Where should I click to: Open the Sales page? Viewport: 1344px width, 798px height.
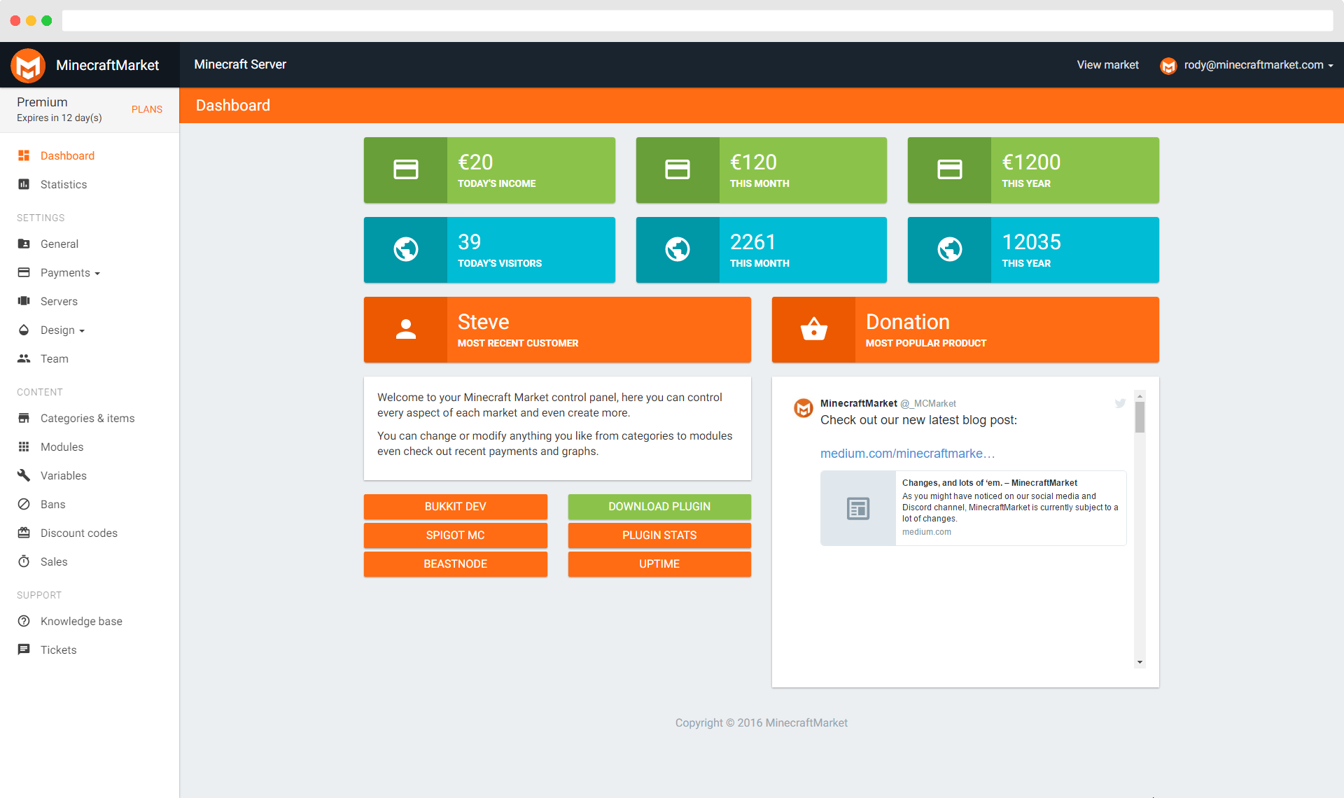pos(54,561)
